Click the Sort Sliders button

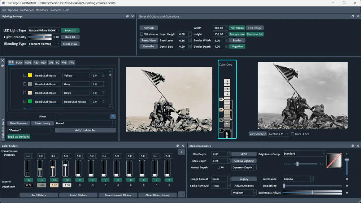pos(39,195)
